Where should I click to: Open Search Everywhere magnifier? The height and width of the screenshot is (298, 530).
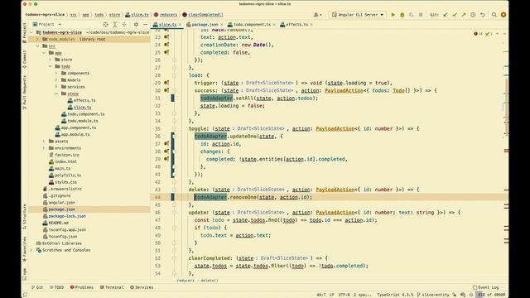point(494,15)
